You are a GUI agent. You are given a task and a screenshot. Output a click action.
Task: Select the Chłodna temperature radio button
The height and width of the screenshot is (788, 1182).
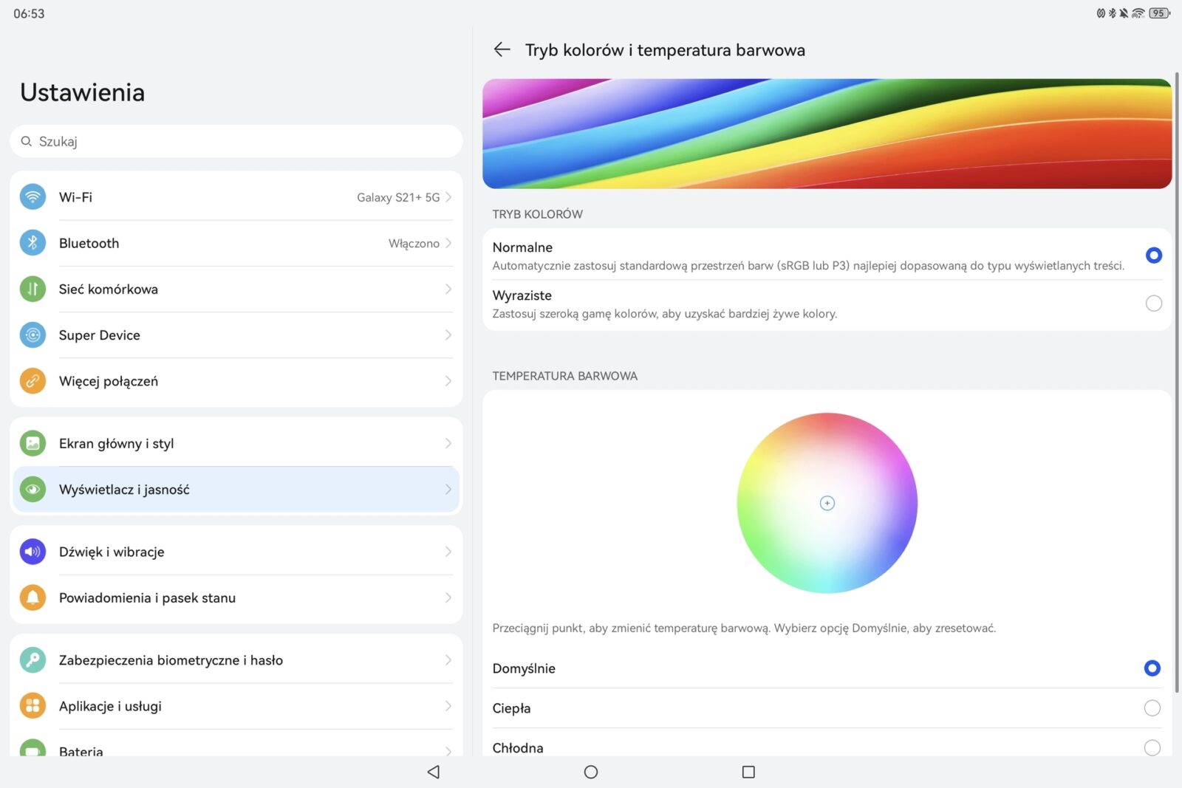point(1152,747)
